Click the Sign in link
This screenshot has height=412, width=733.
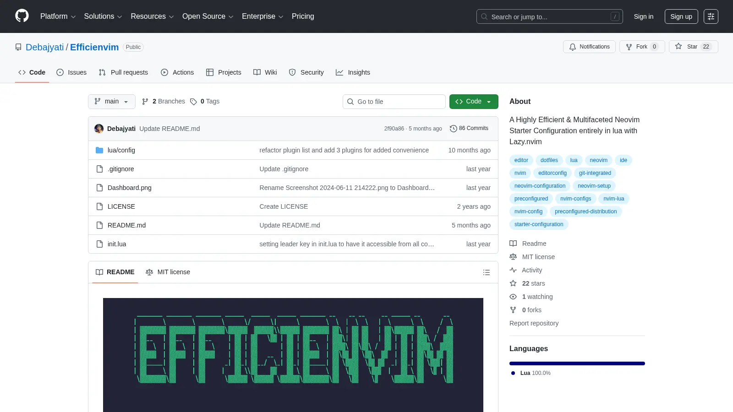[x=644, y=16]
